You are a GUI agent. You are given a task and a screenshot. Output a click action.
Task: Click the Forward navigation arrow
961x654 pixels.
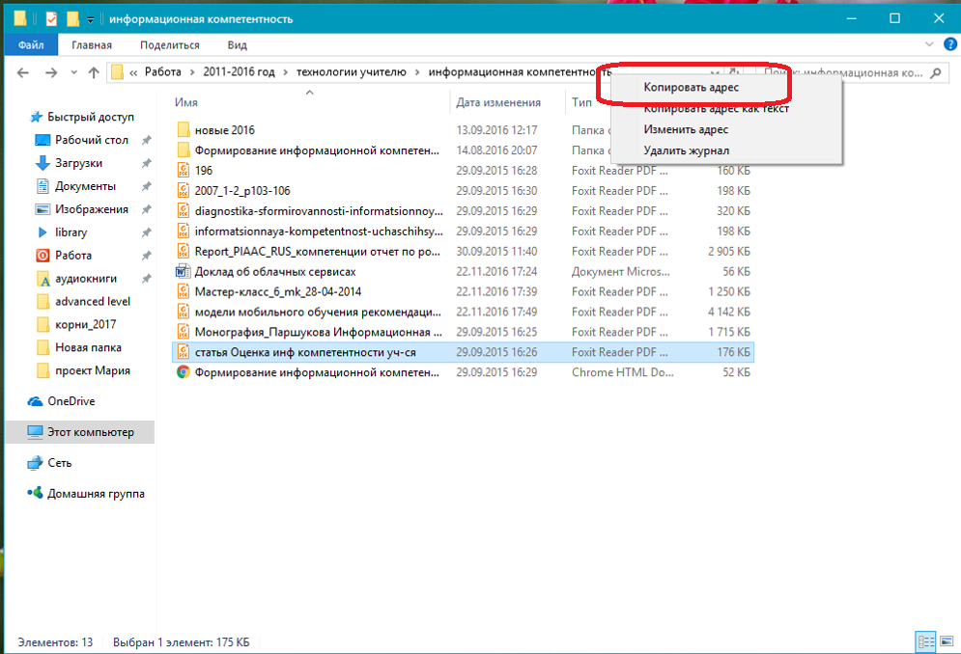coord(51,73)
